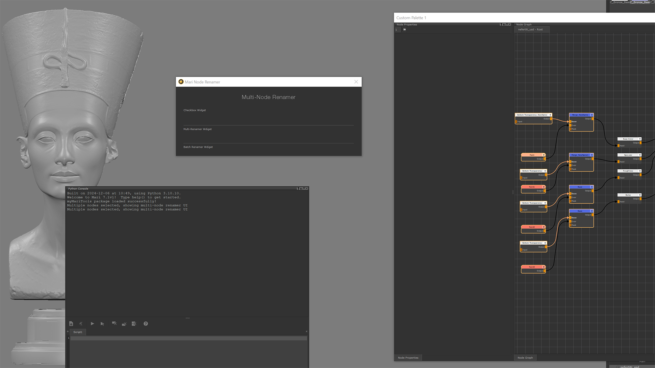This screenshot has height=368, width=655.
Task: Click the clear text font icon
Action: tap(81, 324)
